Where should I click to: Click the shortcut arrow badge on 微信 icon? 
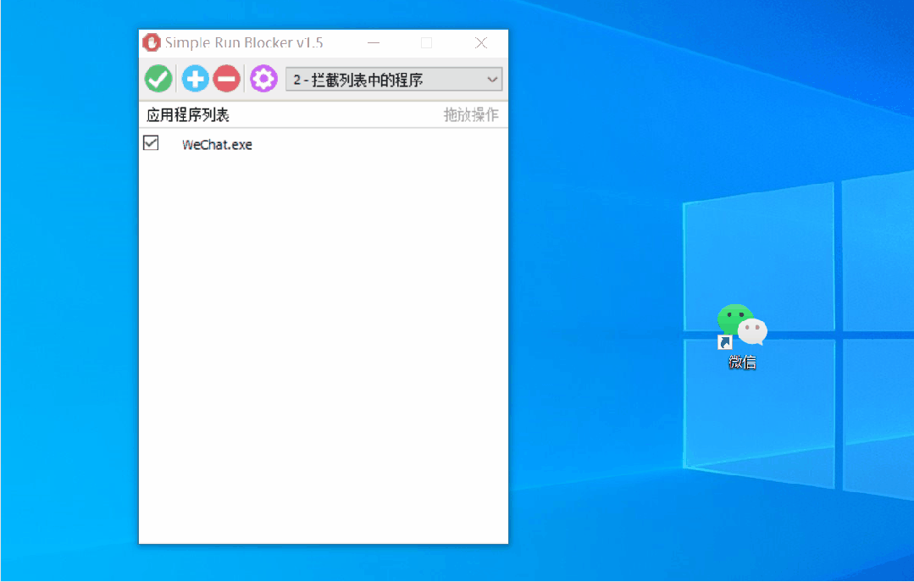click(725, 342)
